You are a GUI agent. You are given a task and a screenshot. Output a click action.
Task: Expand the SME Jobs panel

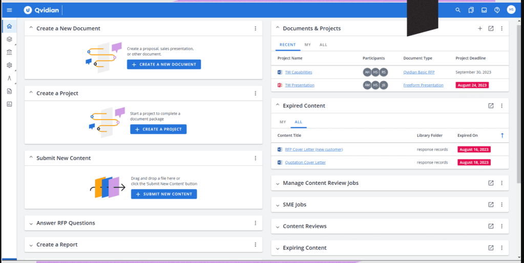pos(278,205)
